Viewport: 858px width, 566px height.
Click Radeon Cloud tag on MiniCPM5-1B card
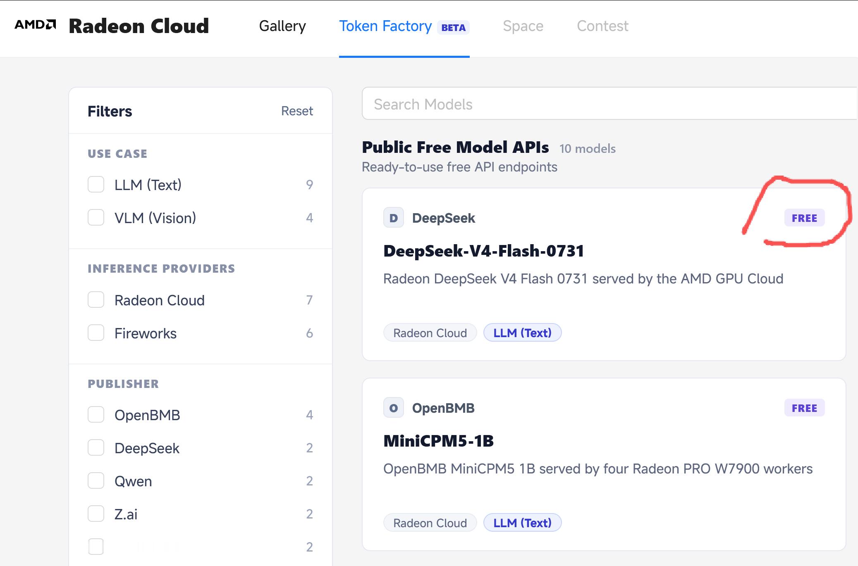[x=430, y=523]
